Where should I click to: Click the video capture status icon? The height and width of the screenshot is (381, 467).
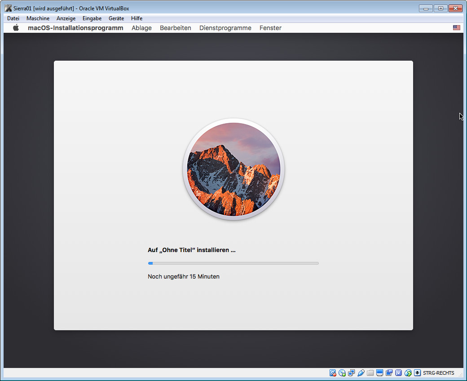389,373
